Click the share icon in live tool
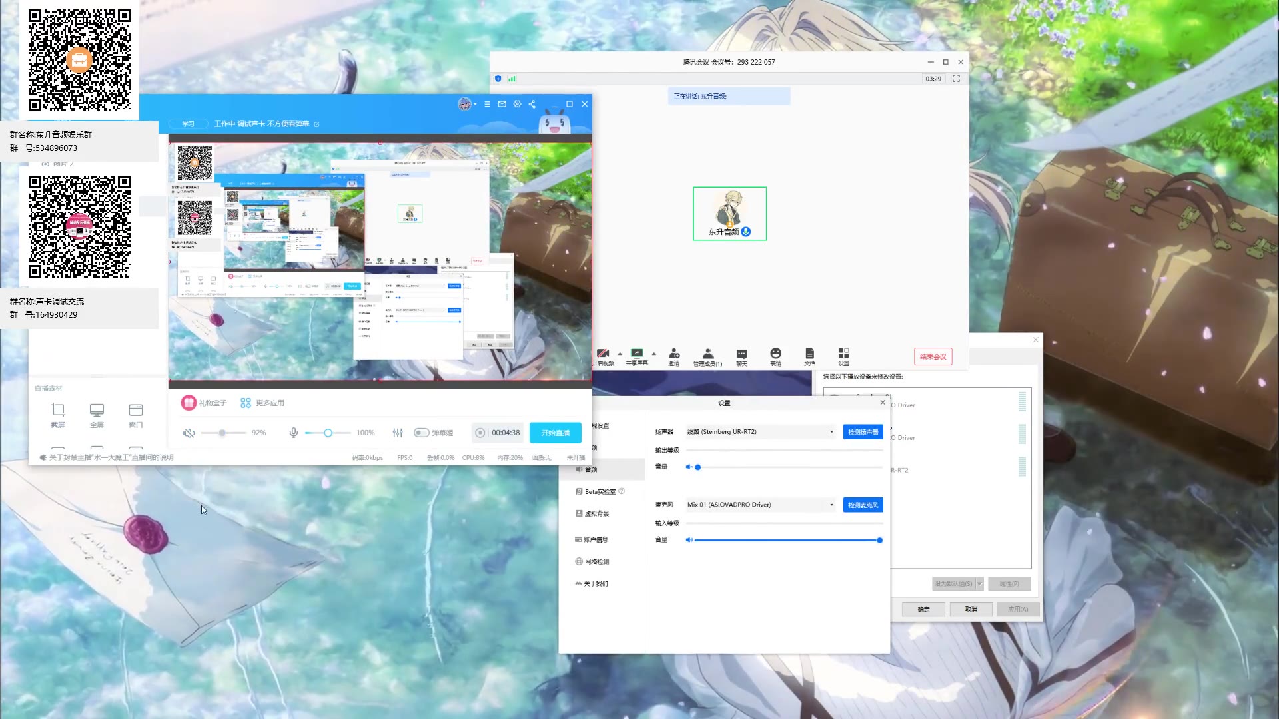 tap(532, 104)
